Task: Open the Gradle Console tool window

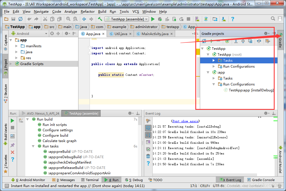Action: tap(261, 180)
